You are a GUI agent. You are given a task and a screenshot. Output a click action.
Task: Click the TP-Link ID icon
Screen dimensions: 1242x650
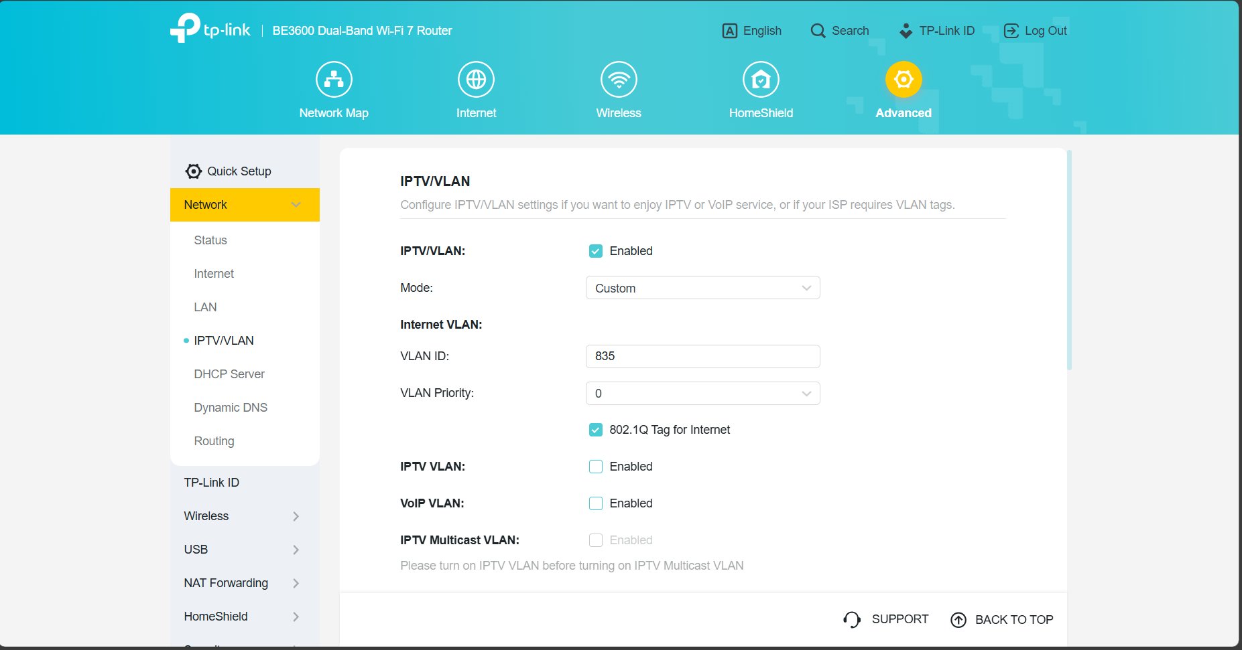[x=906, y=31]
